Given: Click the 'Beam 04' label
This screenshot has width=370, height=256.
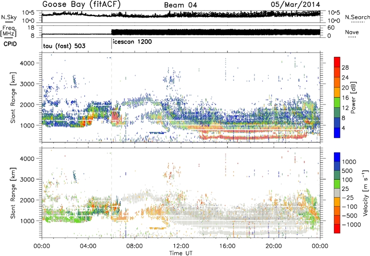Looking at the screenshot, I should point(180,5).
